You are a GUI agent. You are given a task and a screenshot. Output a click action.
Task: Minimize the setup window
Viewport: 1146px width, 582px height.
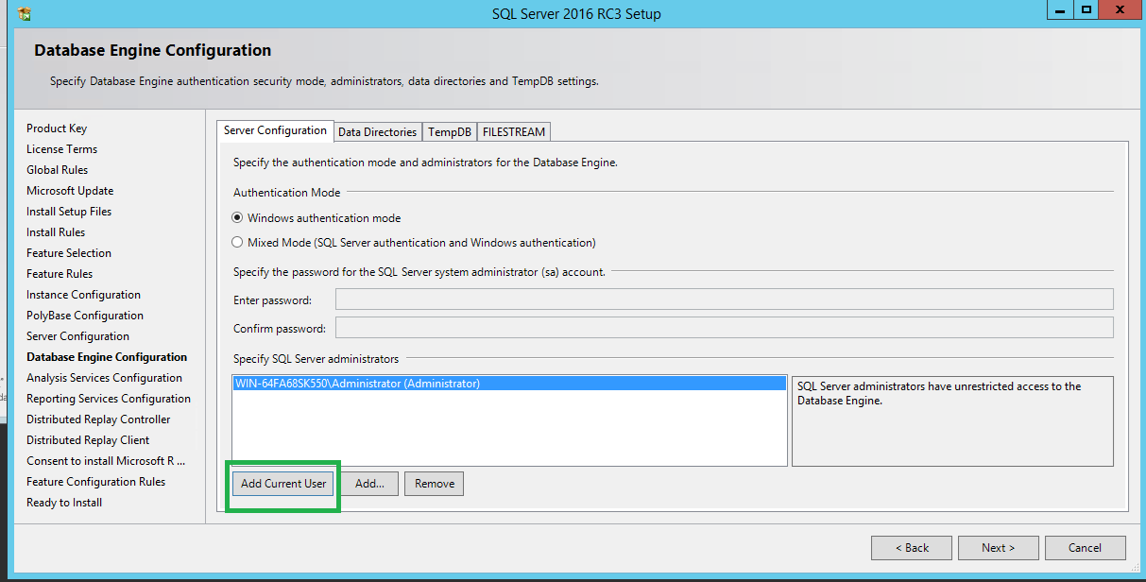[x=1059, y=9]
